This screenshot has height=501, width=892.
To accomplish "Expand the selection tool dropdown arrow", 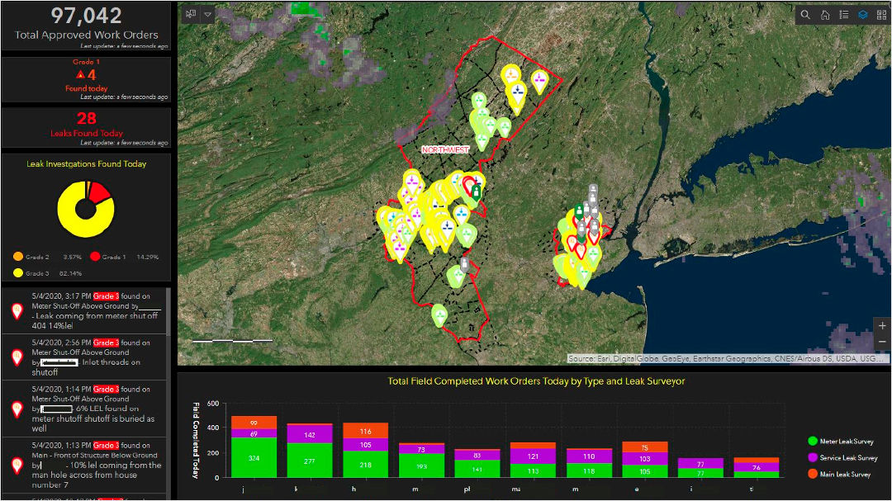I will 207,14.
